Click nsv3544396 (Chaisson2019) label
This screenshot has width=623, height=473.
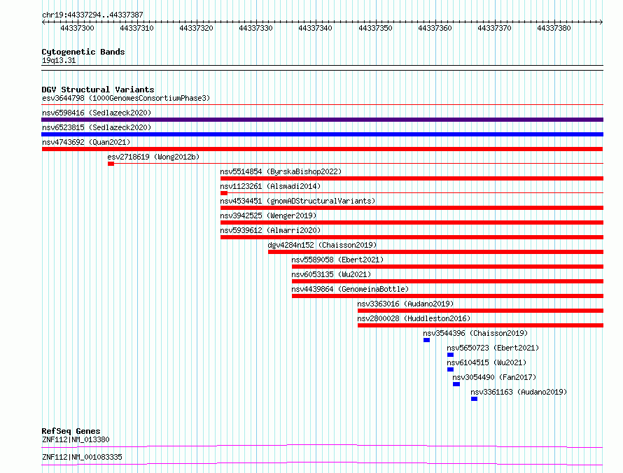click(475, 333)
